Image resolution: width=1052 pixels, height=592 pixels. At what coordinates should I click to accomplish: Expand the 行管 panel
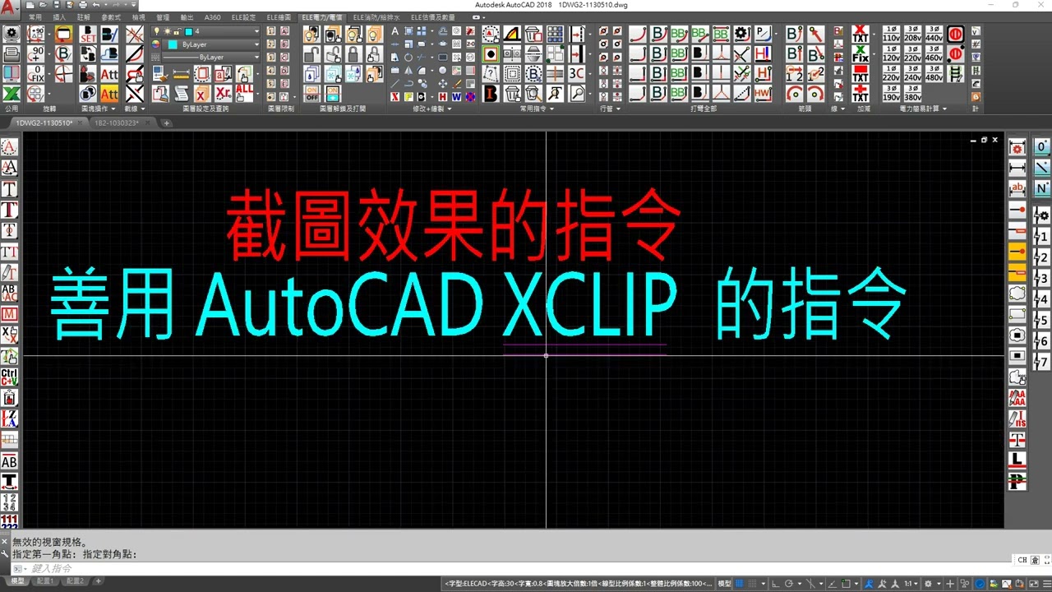[611, 109]
